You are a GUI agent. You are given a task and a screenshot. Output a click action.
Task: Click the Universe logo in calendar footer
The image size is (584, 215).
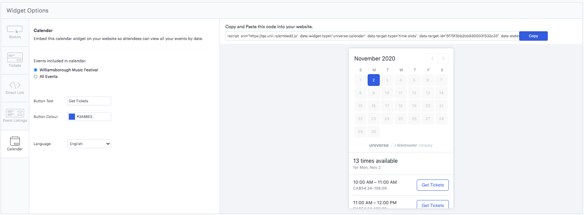coord(379,145)
